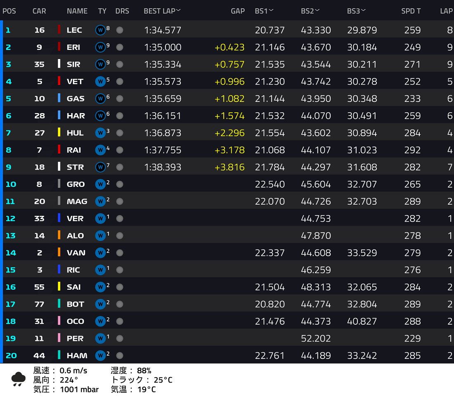Viewport: 454px width, 399px height.
Task: Select driver name SIR
Action: (73, 64)
